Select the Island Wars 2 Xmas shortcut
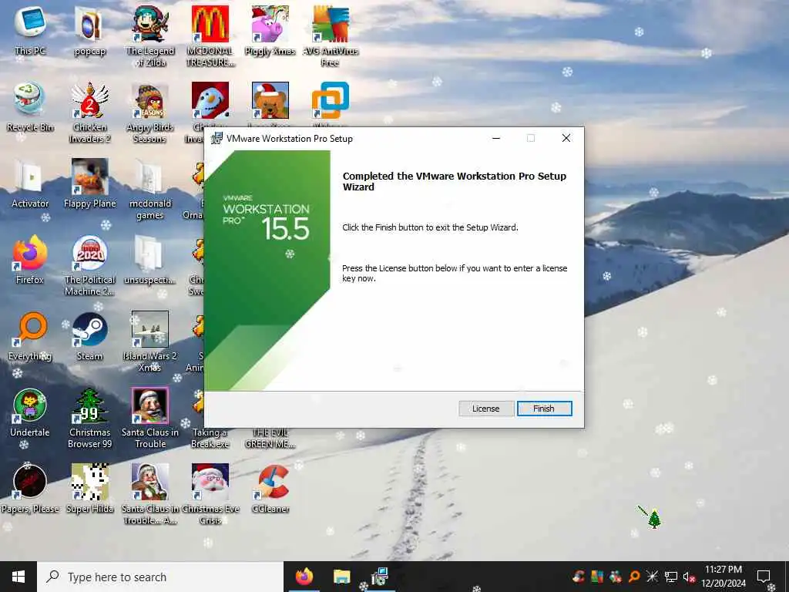 pos(150,341)
